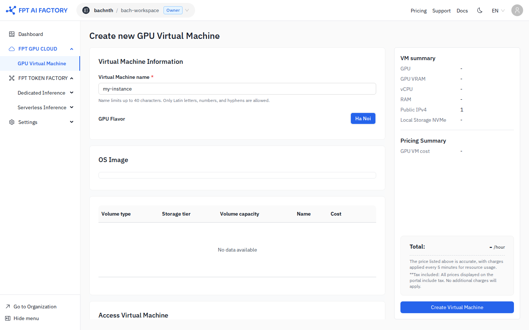The width and height of the screenshot is (529, 330).
Task: Select the Ha Noi region button
Action: tap(363, 118)
